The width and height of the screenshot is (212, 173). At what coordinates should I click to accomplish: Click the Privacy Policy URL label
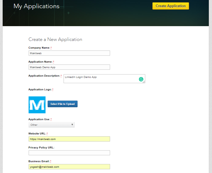pyautogui.click(x=41, y=147)
